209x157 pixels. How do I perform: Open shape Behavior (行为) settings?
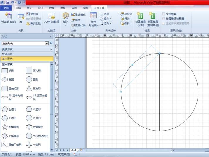click(125, 19)
